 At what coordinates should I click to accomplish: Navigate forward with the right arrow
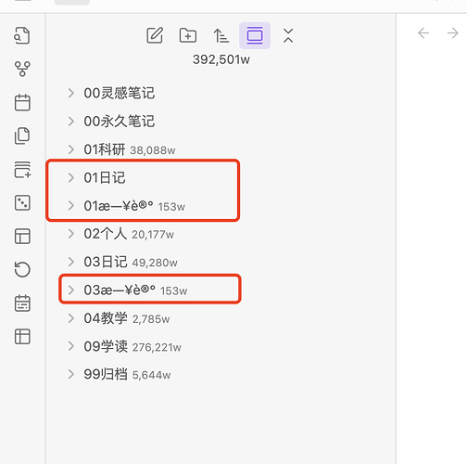click(x=452, y=32)
